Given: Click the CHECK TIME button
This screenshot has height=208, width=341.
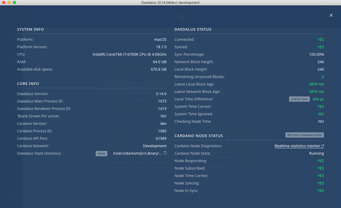Looking at the screenshot, I should (x=299, y=99).
